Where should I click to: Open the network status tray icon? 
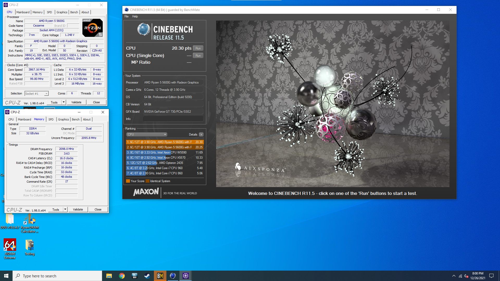click(x=460, y=276)
